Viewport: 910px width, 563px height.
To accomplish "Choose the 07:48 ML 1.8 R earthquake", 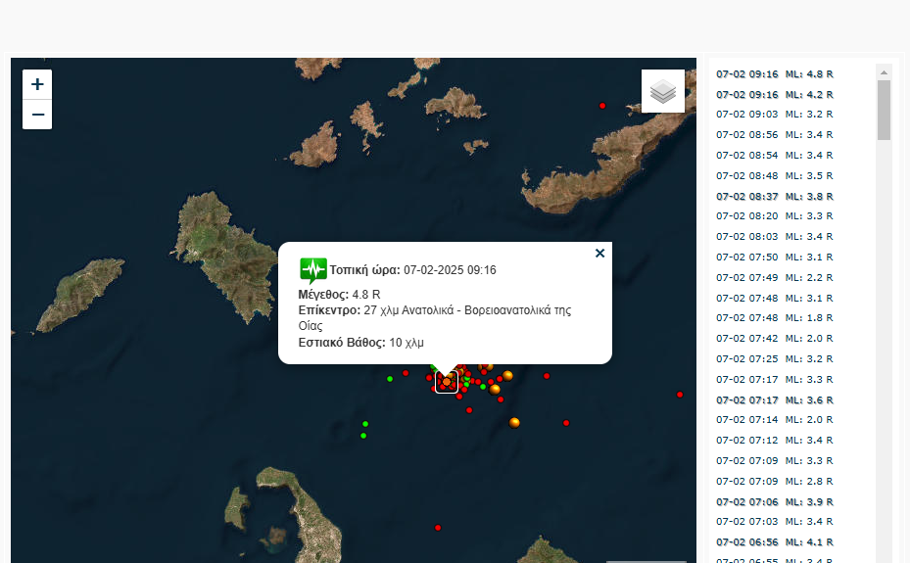I will tap(774, 317).
